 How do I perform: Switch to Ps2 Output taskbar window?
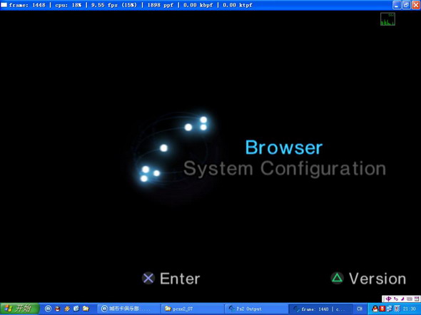pos(256,309)
